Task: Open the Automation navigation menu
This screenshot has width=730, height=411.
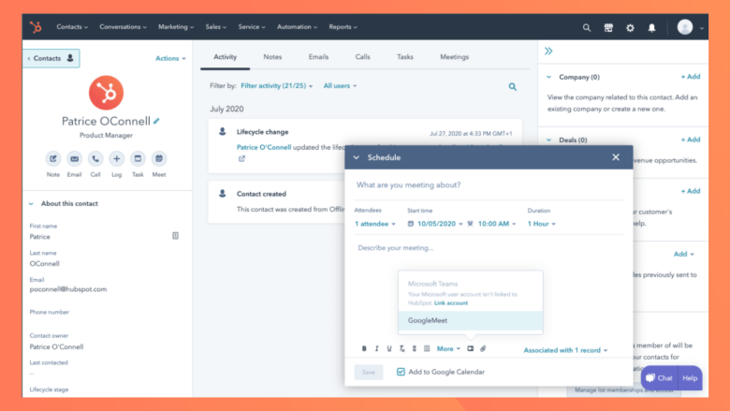Action: click(297, 27)
